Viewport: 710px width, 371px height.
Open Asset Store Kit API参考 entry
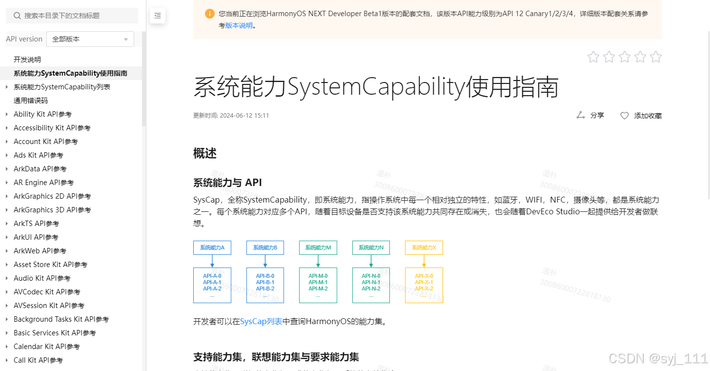[50, 265]
